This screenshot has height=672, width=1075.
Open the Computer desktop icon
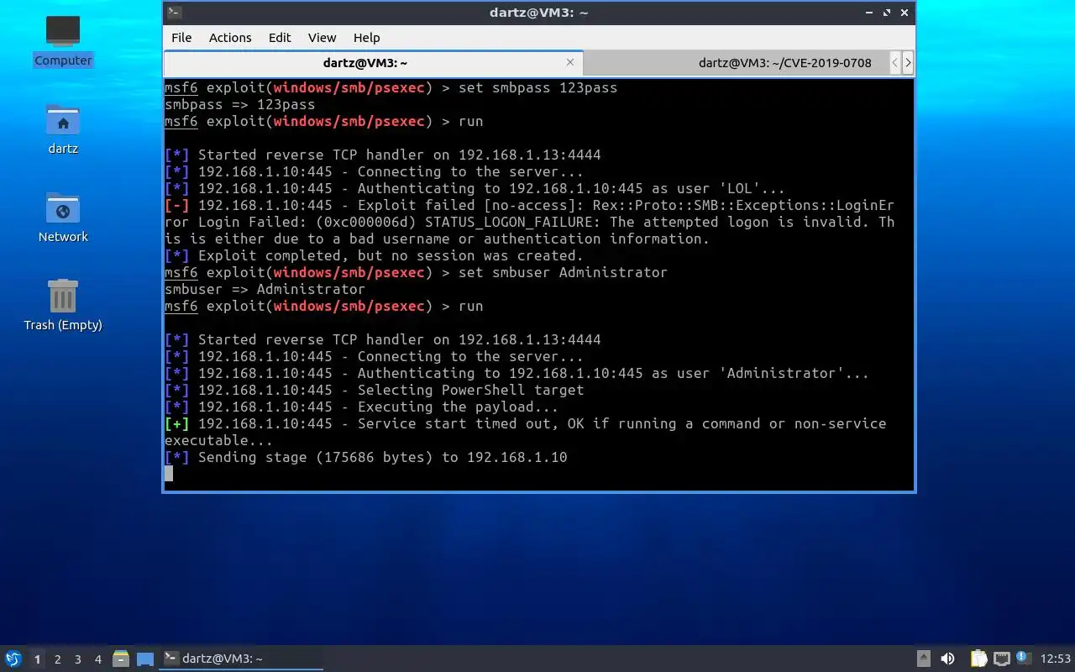point(63,40)
